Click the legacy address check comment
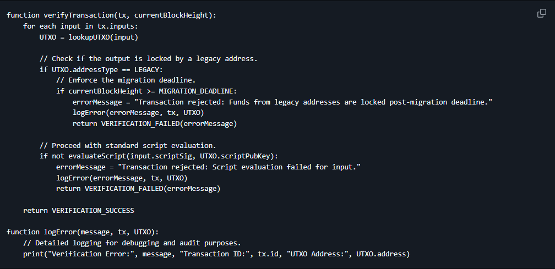Viewport: 555px width, 269px height. click(148, 58)
